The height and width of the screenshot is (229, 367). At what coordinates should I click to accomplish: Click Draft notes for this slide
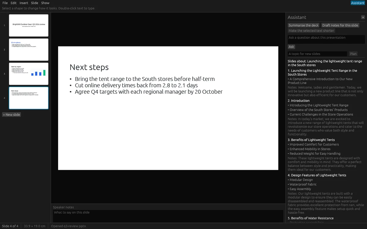[340, 25]
